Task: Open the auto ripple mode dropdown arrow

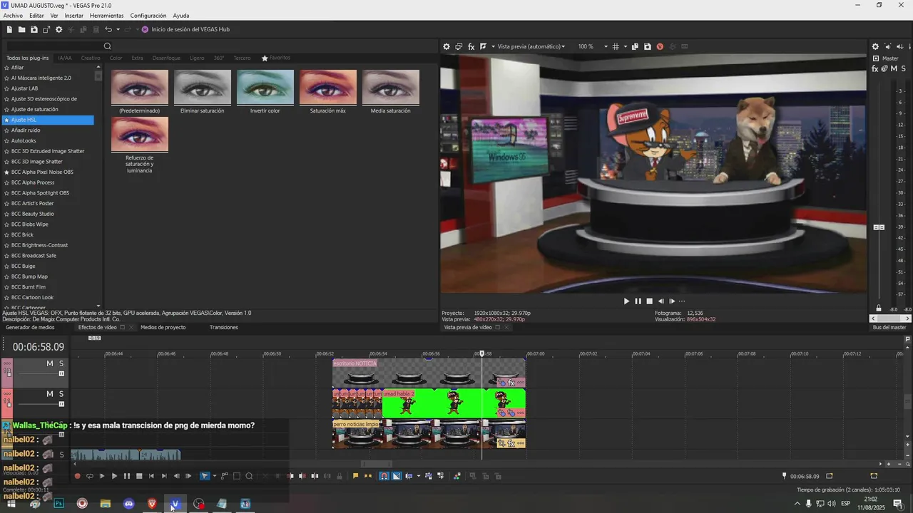Action: click(x=418, y=476)
